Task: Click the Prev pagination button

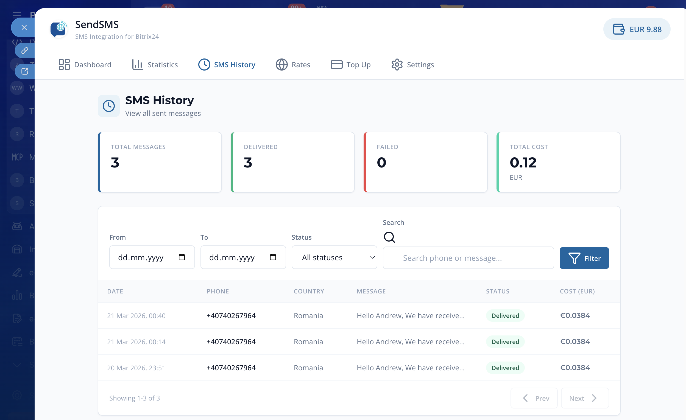Action: click(534, 398)
